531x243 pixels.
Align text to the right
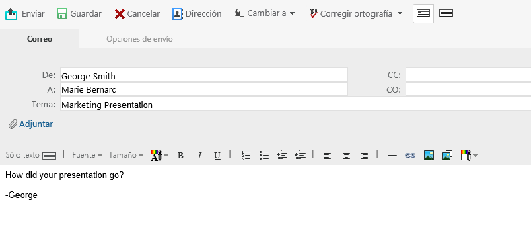point(364,156)
